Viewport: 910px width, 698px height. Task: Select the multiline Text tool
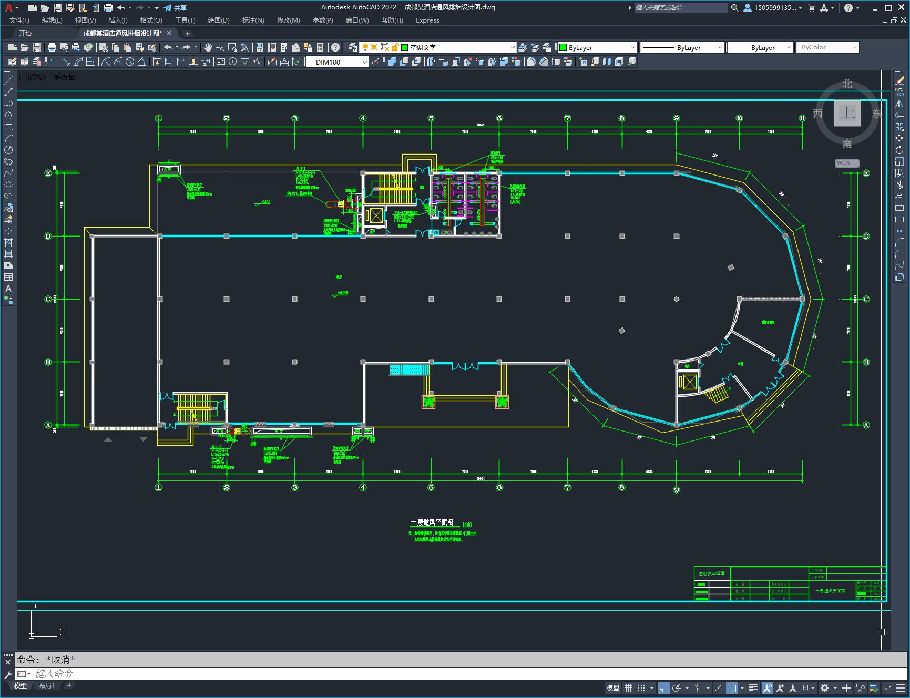tap(8, 289)
